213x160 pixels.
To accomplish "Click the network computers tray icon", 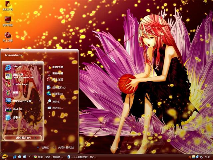I will click(197, 157).
